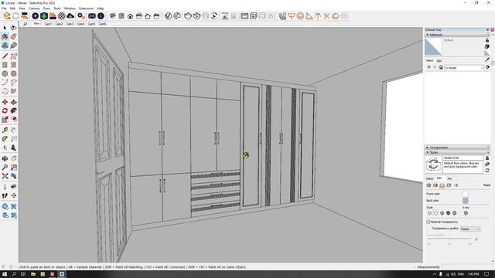Activate the Pan hand tool

[14, 158]
